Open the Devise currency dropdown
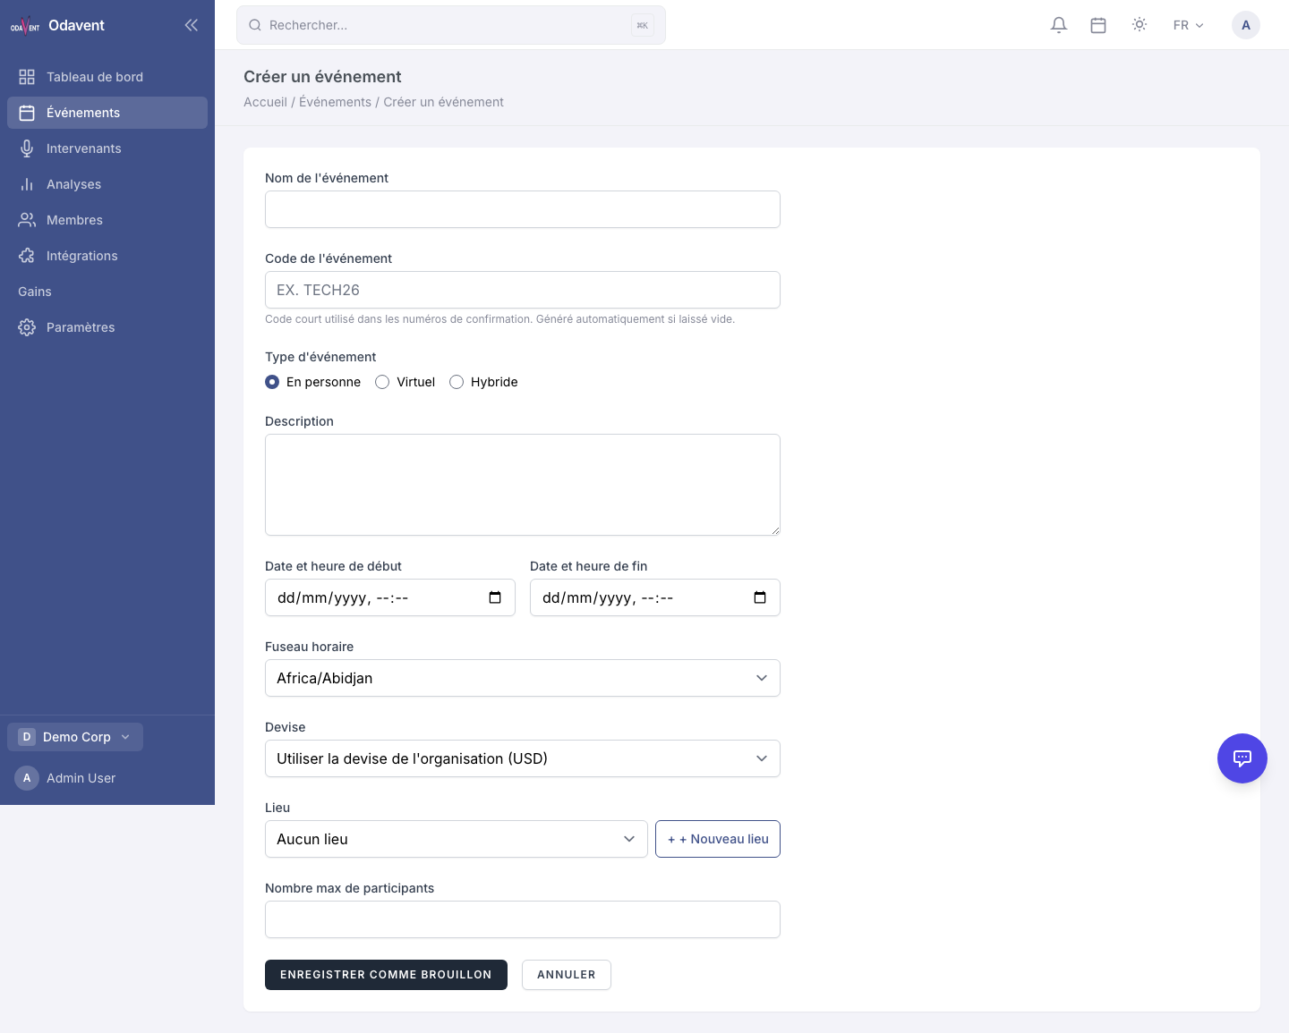Screen dimensions: 1289x1033 (x=523, y=758)
